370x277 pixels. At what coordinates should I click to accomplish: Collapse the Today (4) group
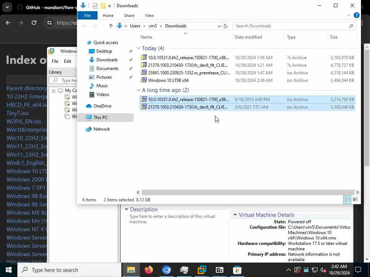138,48
